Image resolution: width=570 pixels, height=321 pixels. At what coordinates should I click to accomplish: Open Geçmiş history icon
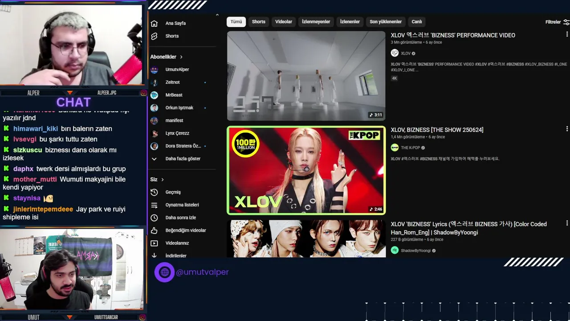pos(154,192)
